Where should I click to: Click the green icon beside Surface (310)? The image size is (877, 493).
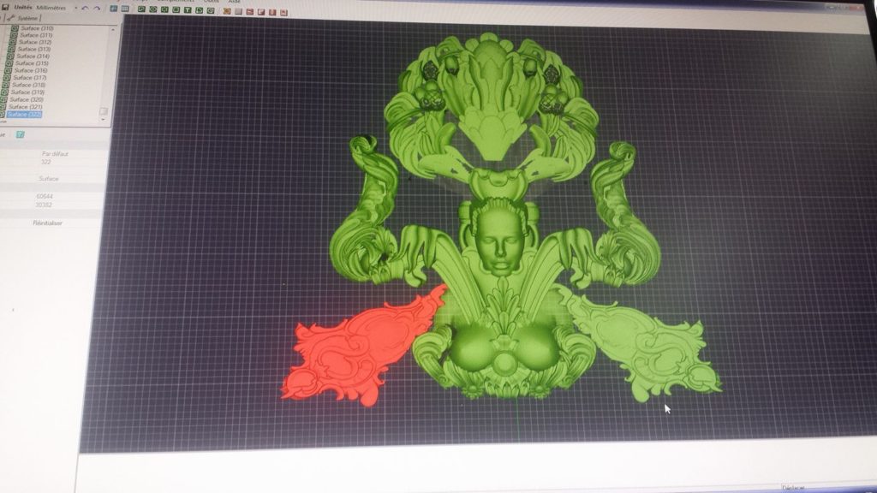tap(15, 28)
